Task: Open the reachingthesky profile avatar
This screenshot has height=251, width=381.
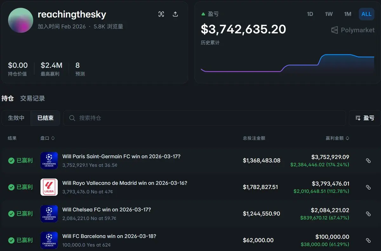Action: [x=21, y=20]
